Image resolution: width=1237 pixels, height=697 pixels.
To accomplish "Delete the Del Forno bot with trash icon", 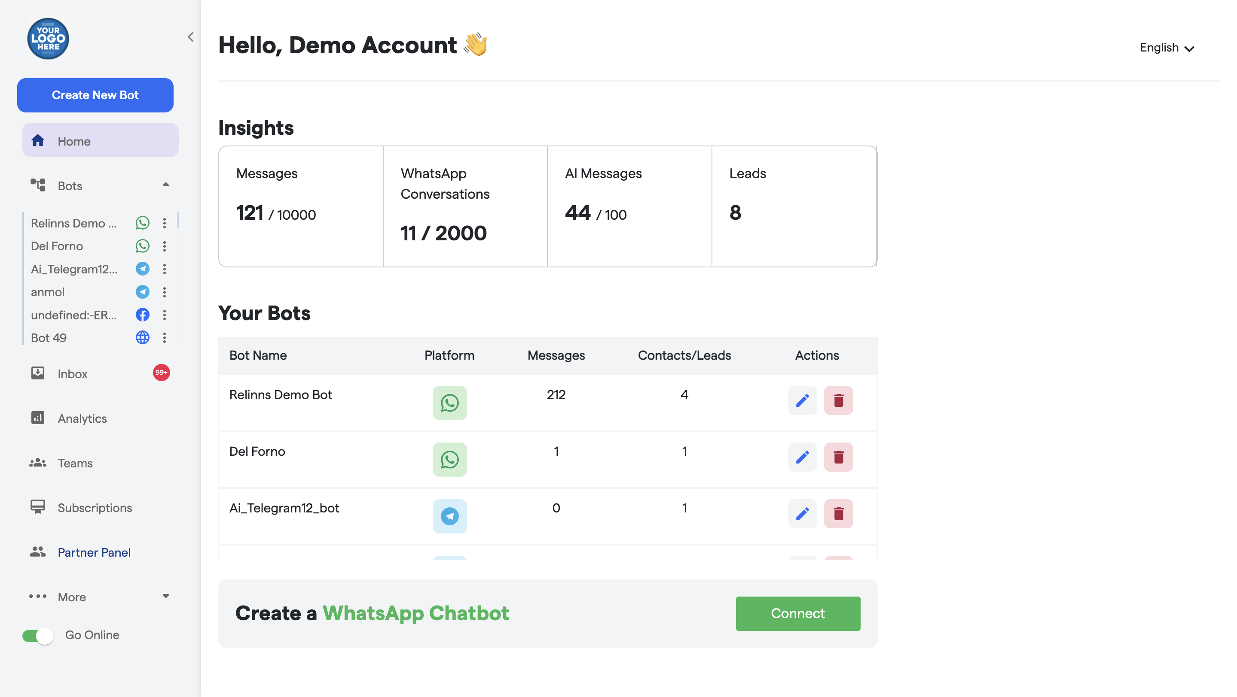I will (838, 457).
